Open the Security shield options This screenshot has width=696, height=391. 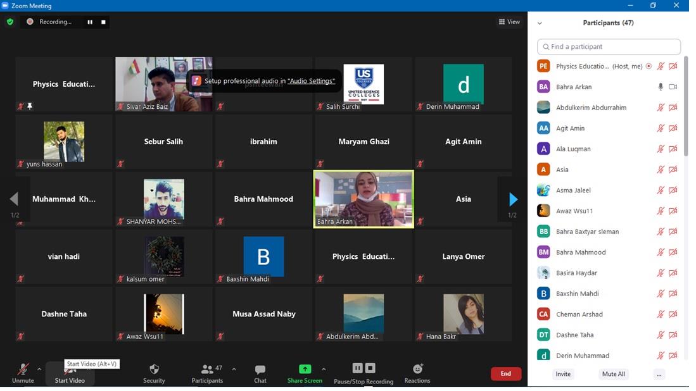coord(154,373)
